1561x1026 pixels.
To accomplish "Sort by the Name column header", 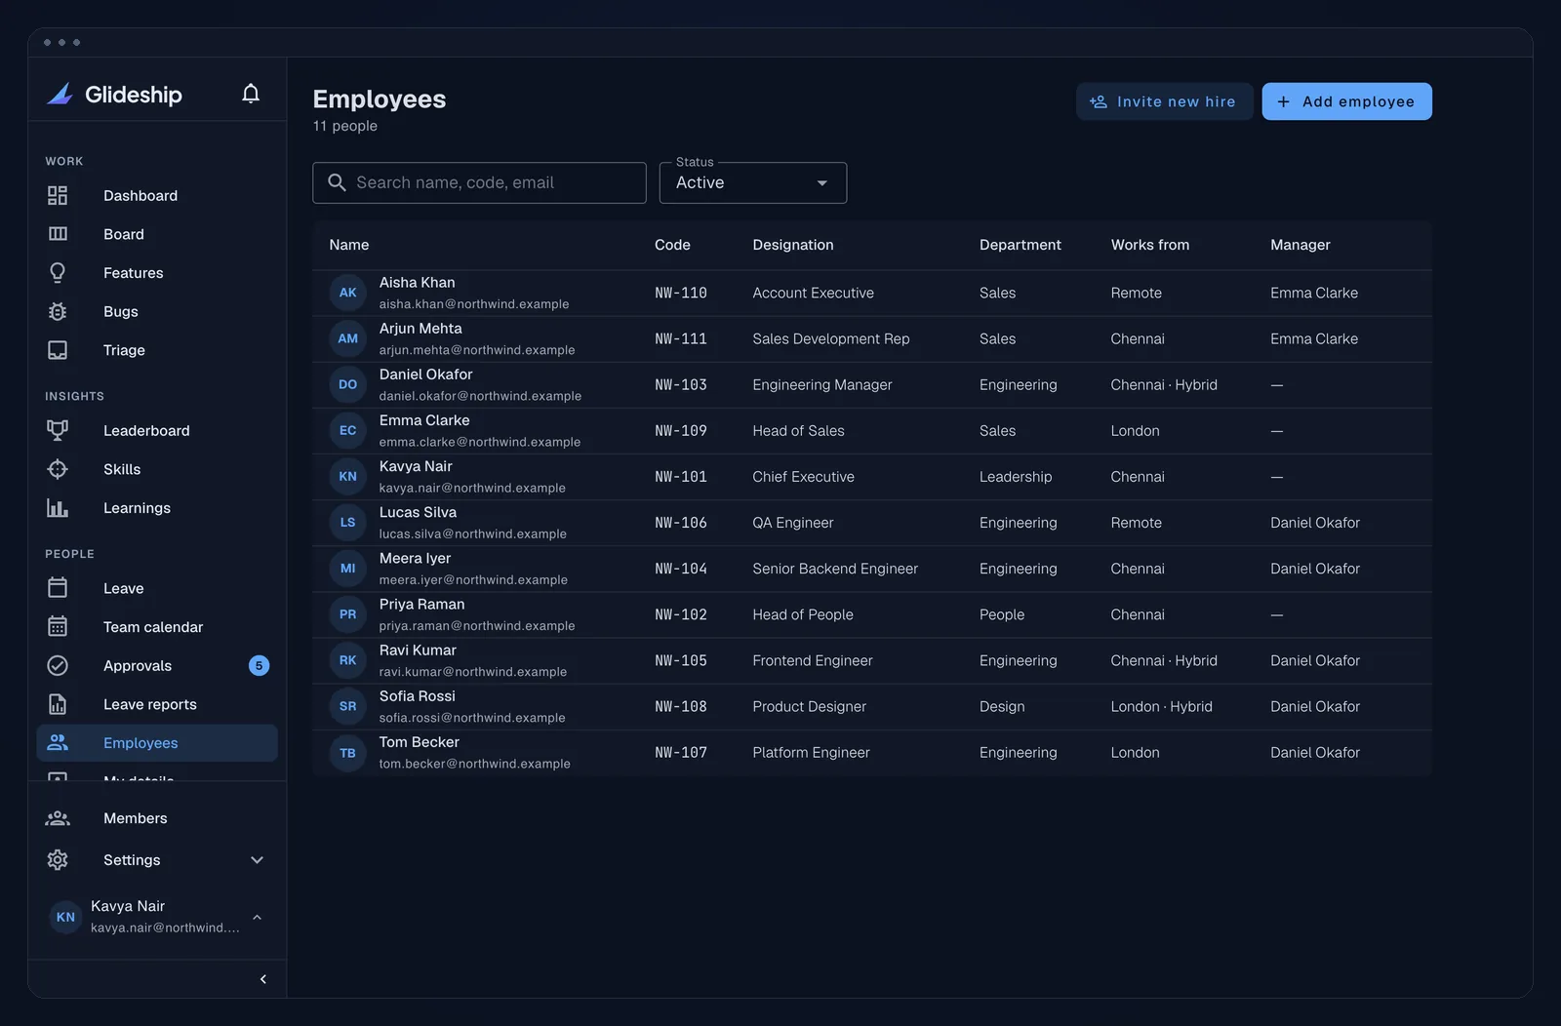I will 349,245.
